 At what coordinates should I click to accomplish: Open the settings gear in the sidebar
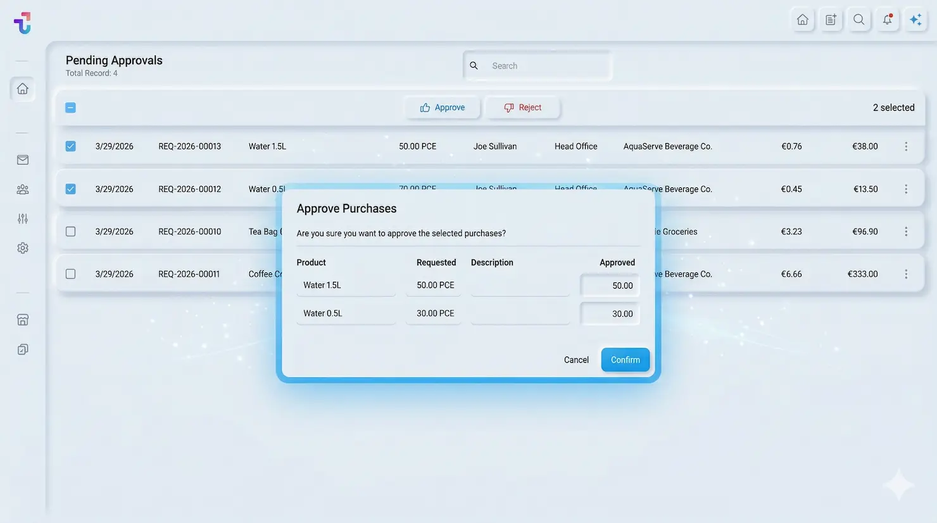tap(23, 248)
